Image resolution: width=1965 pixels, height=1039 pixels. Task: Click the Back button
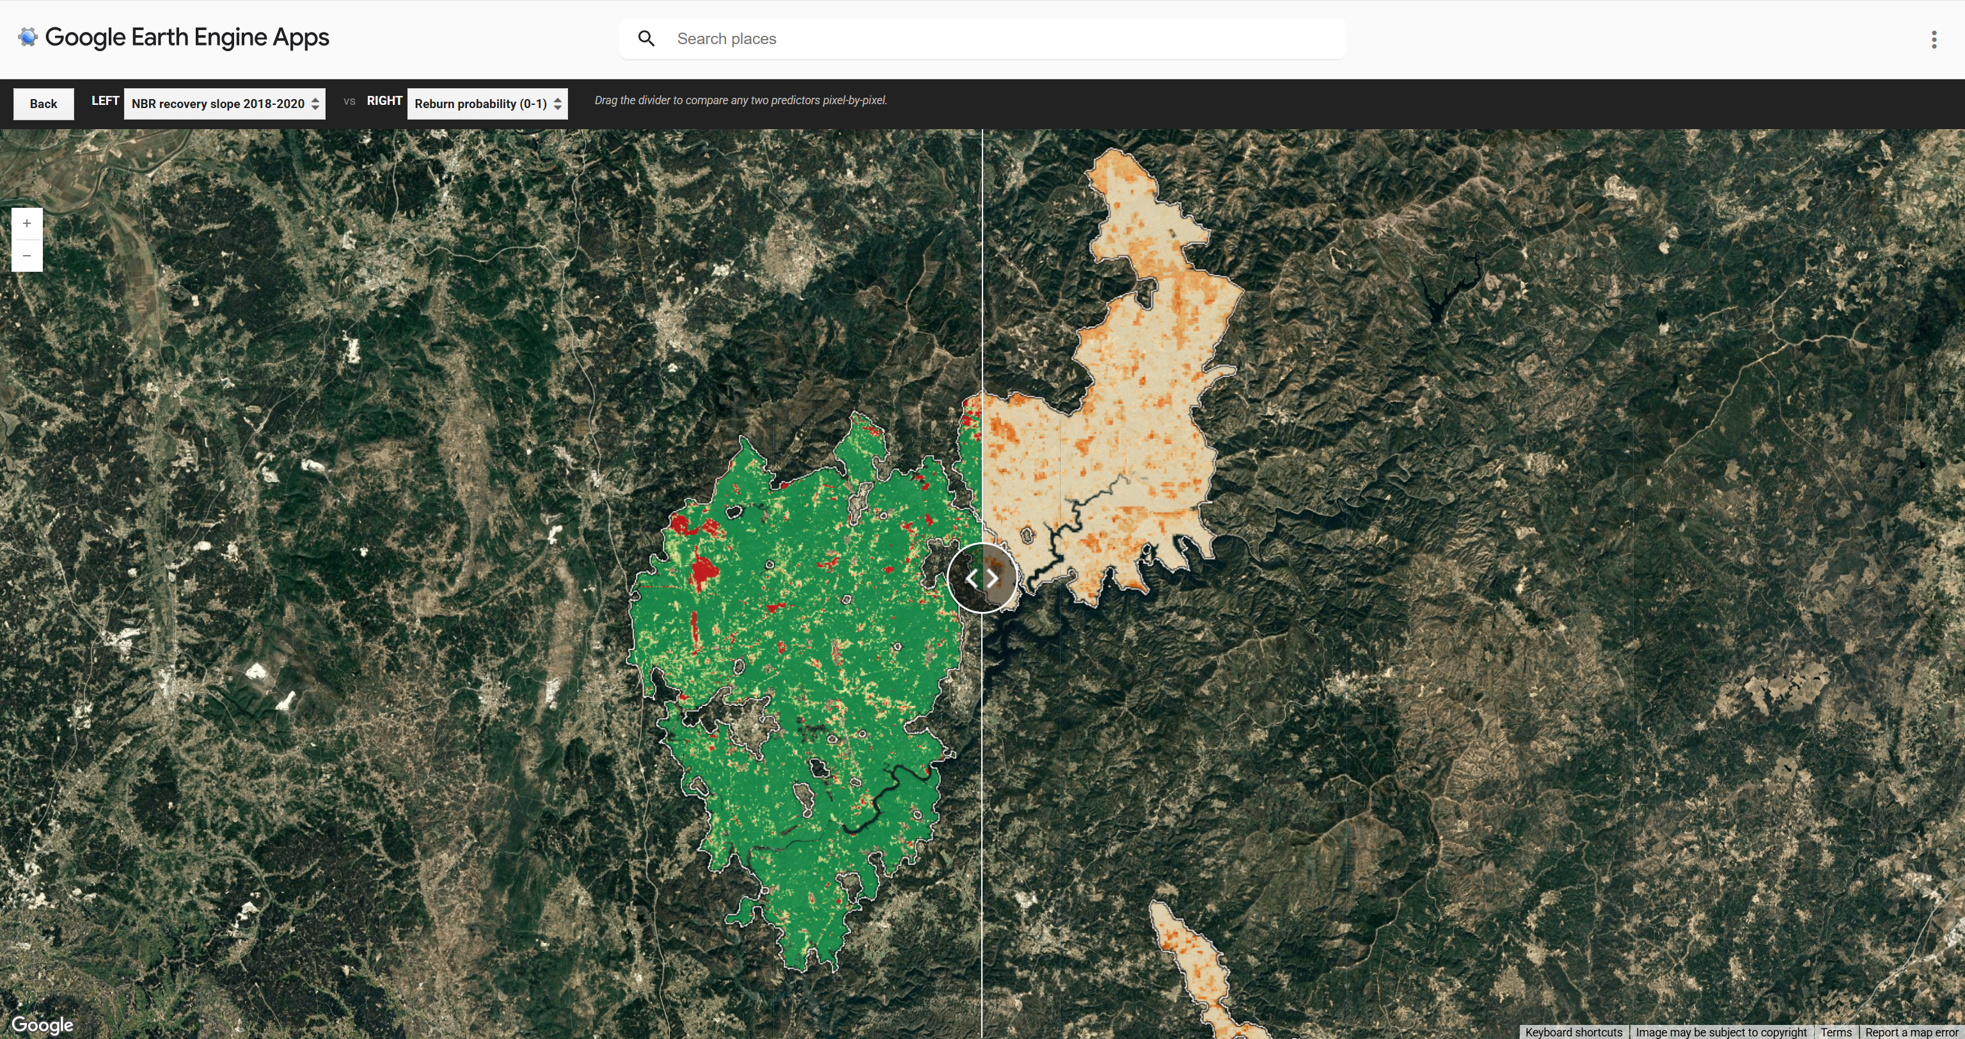(x=43, y=104)
